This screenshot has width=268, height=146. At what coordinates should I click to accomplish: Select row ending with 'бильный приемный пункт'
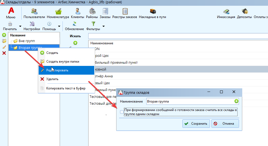[x=178, y=63]
